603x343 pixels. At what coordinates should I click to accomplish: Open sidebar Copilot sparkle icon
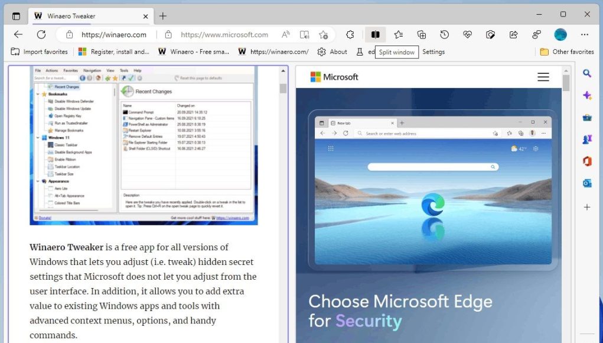click(587, 95)
